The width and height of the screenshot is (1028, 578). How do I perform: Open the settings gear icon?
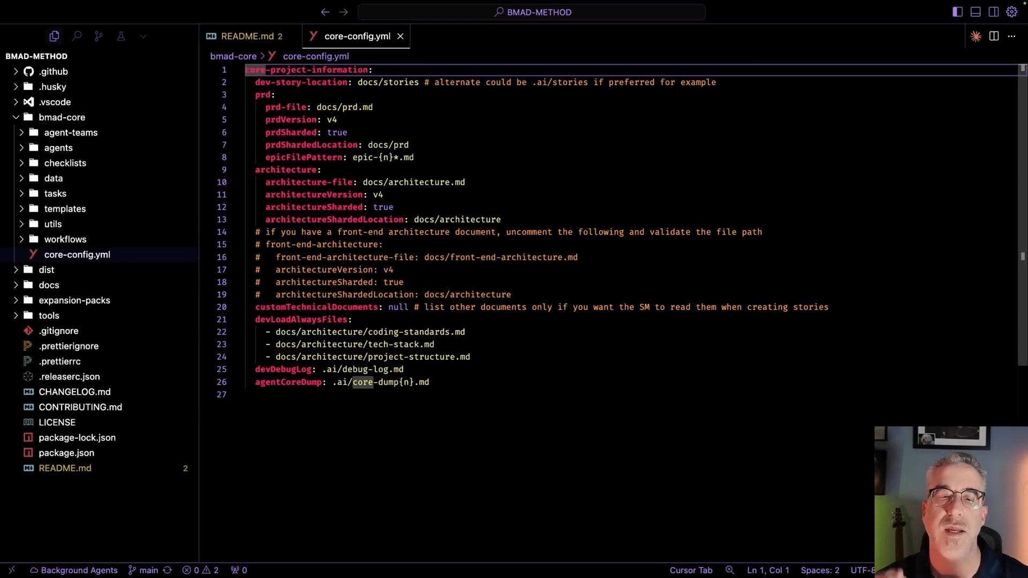click(x=1011, y=12)
